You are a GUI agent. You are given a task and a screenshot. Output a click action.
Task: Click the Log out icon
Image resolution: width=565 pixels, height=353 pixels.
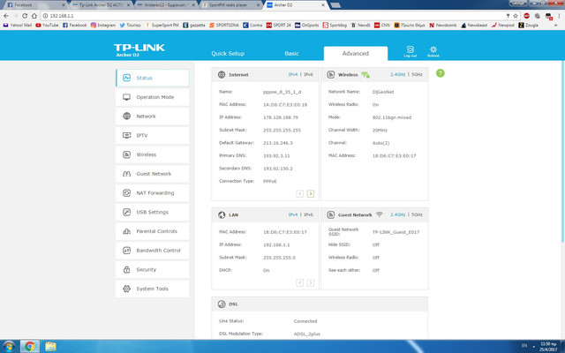coord(410,51)
